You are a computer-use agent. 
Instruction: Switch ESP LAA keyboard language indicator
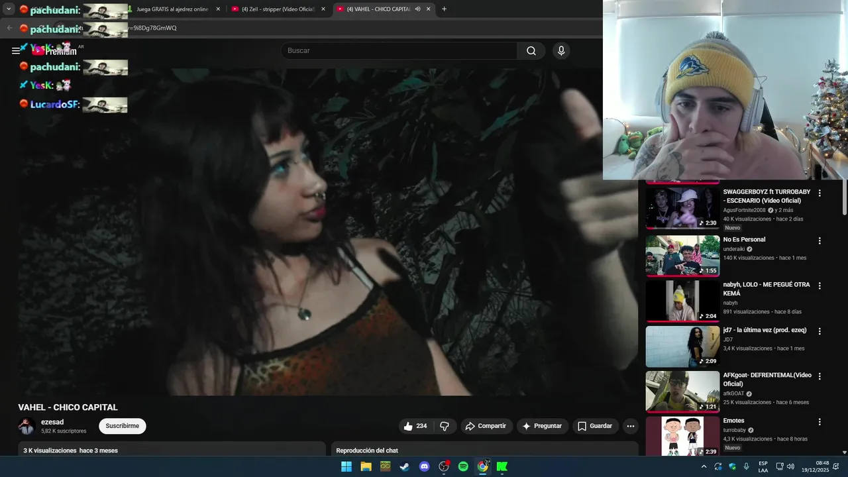coord(763,466)
